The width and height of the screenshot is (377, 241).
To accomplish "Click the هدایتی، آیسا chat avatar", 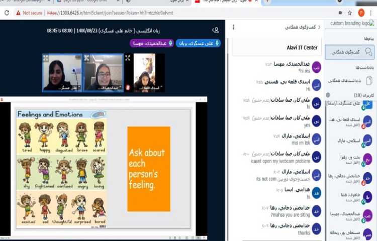I will tap(316, 193).
